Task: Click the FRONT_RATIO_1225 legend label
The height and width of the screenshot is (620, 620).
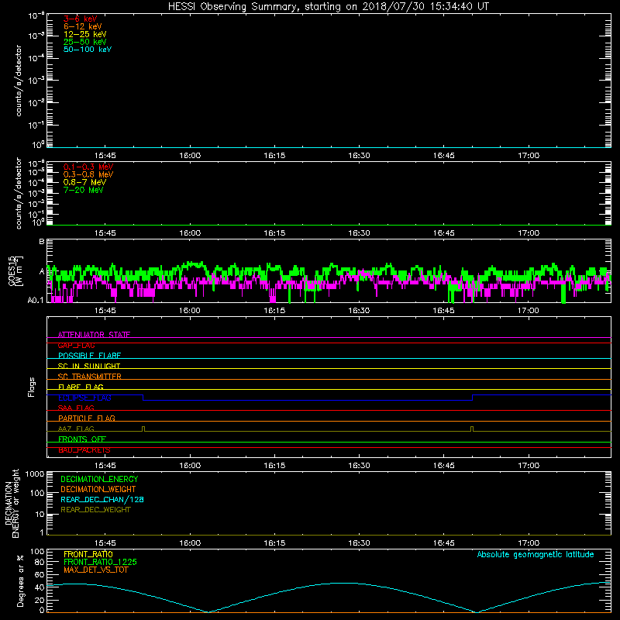Action: [x=100, y=562]
